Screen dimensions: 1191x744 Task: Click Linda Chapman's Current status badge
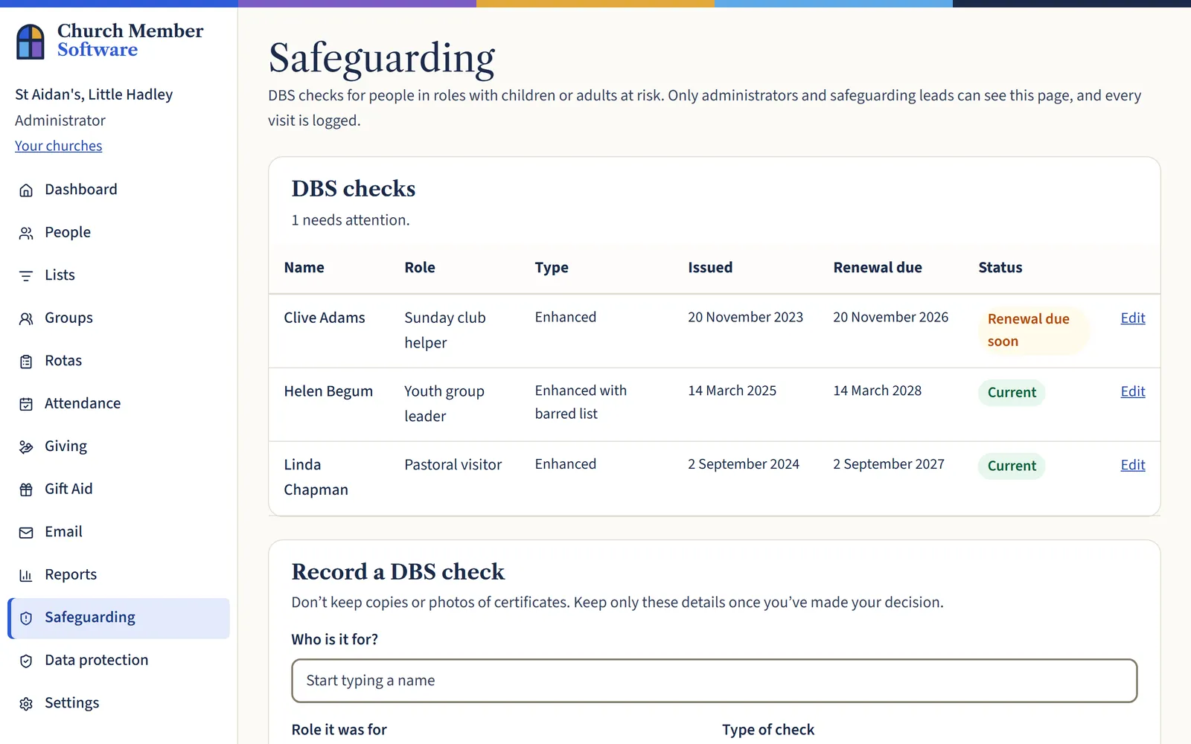point(1012,466)
